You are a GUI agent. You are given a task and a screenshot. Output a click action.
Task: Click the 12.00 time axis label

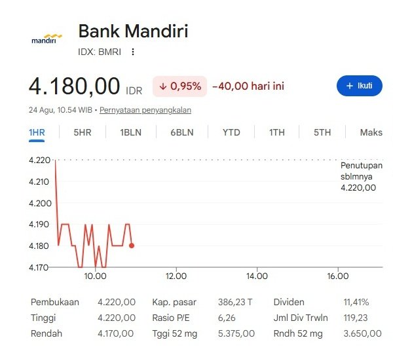click(x=176, y=276)
